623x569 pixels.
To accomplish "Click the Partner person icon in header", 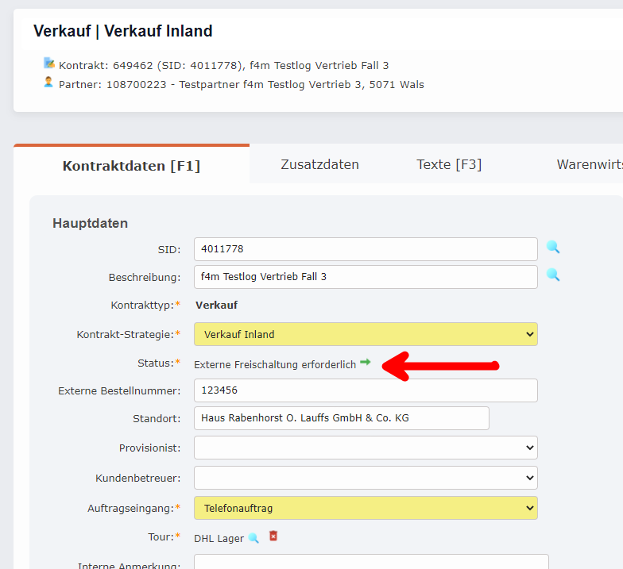I will point(49,83).
